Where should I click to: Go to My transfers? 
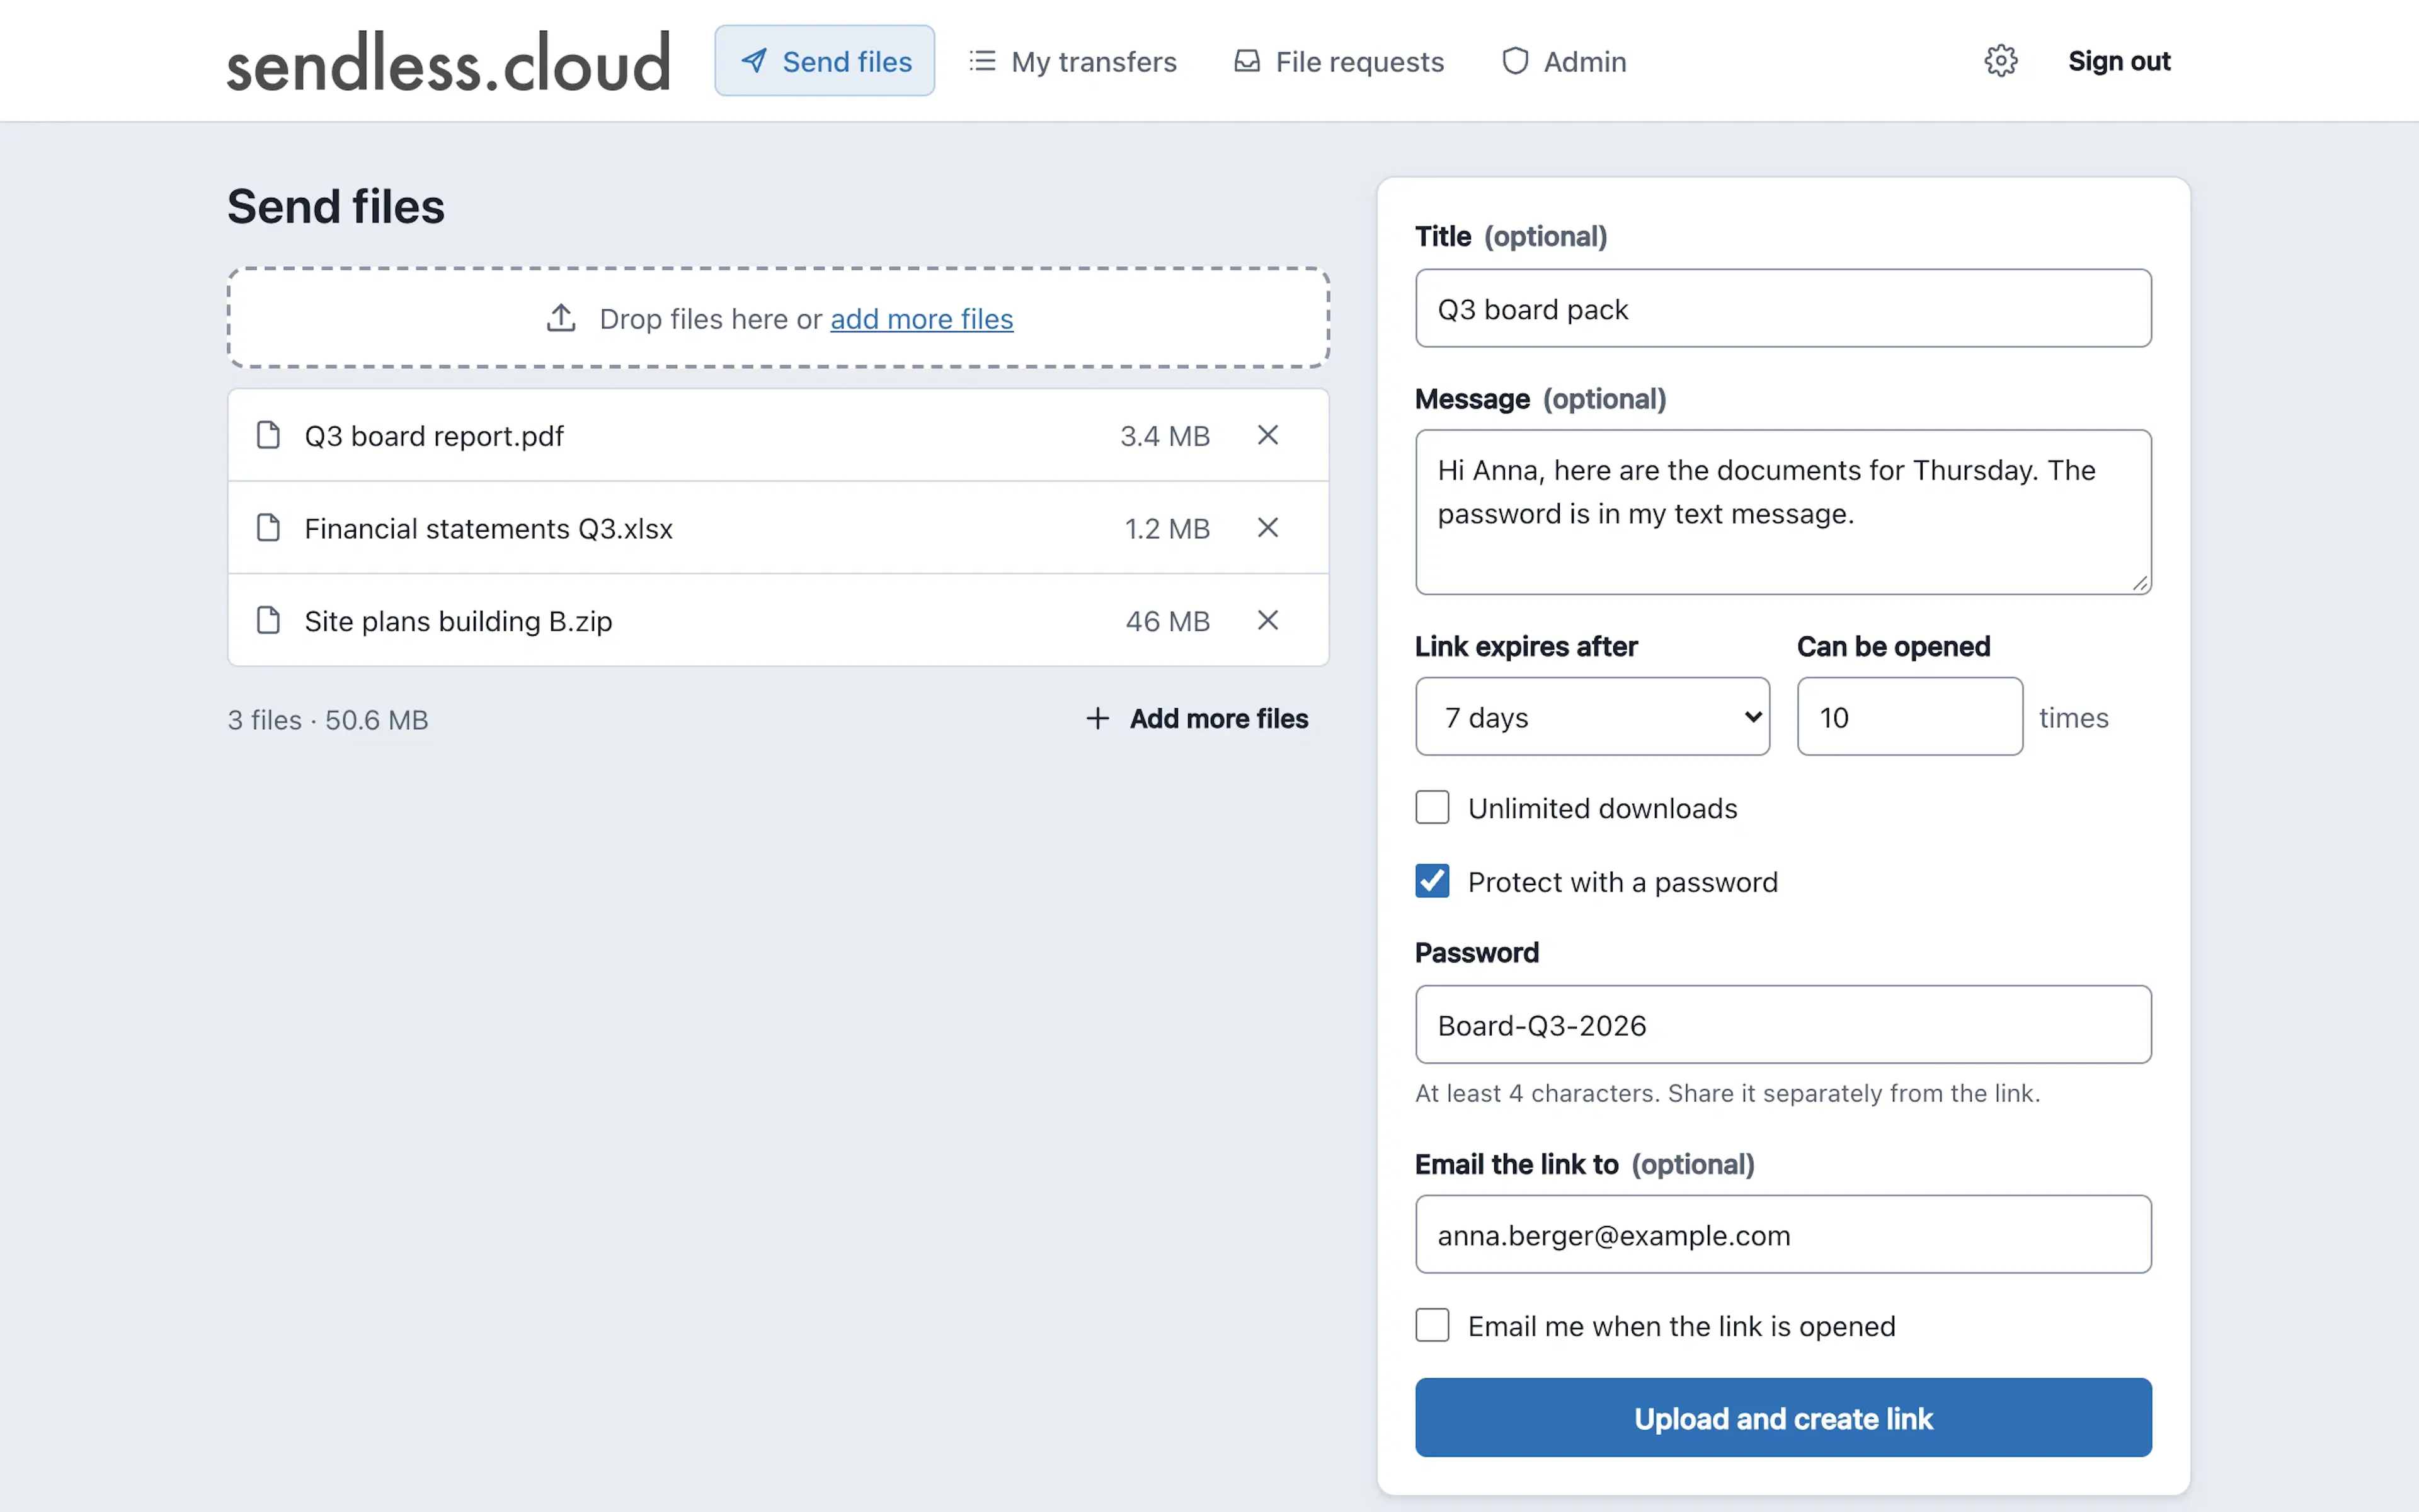[1073, 61]
